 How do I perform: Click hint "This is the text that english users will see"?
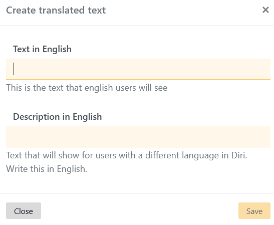point(87,88)
